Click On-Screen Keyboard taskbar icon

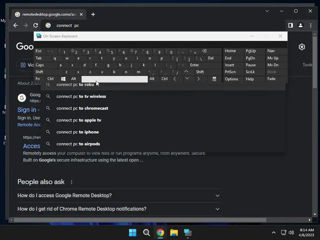pos(188,232)
